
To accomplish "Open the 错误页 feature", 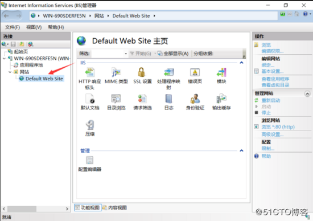I will click(x=195, y=76).
